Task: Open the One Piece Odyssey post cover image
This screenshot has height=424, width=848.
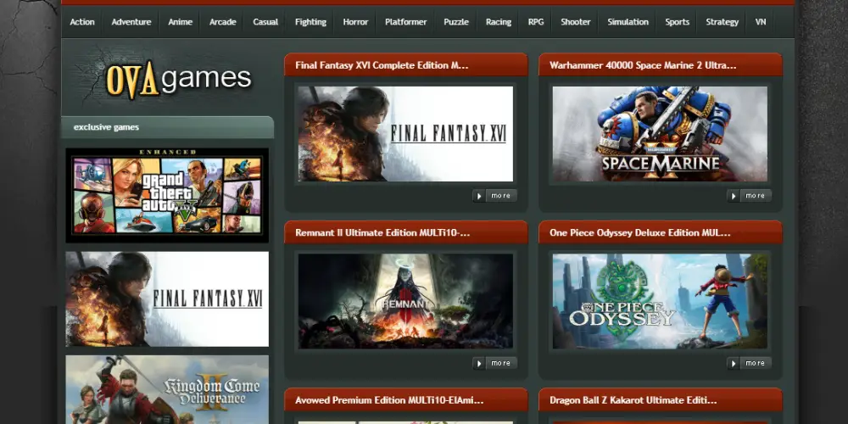Action: (660, 301)
